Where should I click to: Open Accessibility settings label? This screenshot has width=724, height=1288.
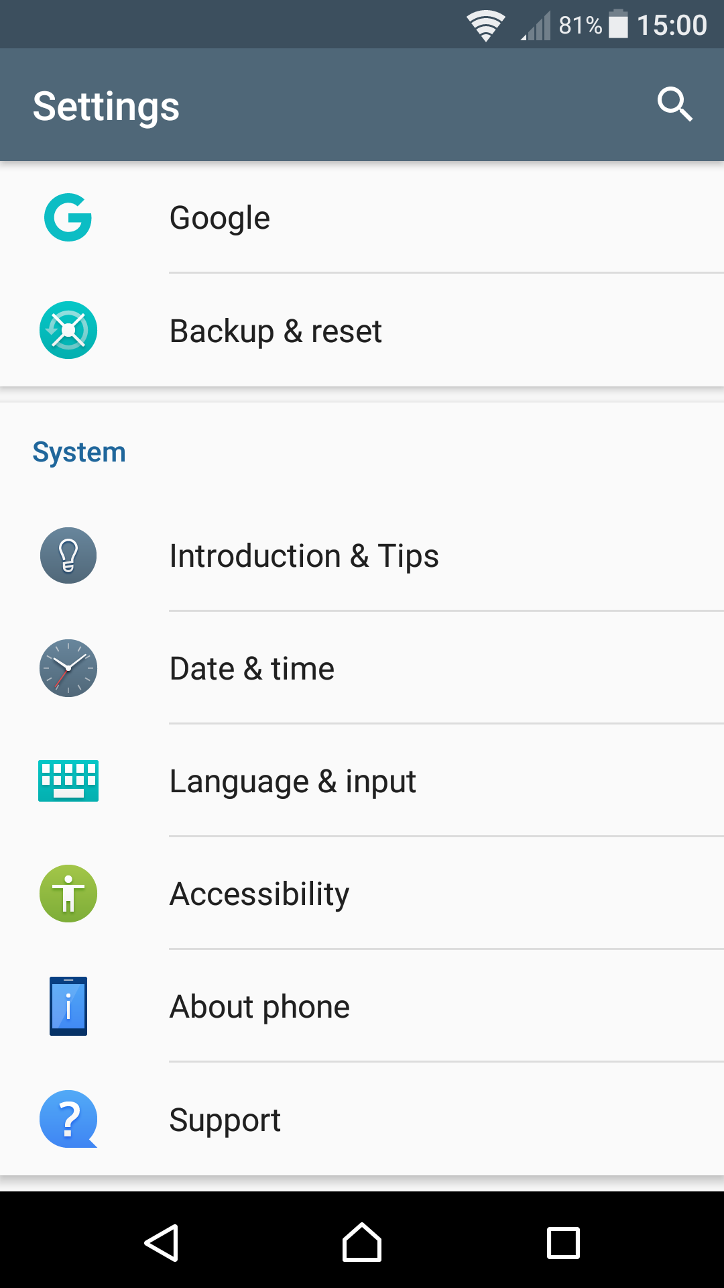pyautogui.click(x=259, y=894)
